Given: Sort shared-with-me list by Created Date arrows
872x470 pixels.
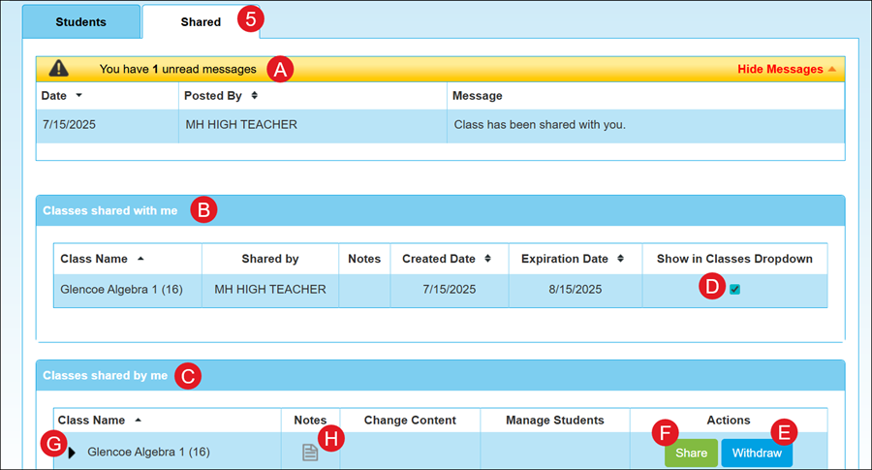Looking at the screenshot, I should click(x=487, y=259).
